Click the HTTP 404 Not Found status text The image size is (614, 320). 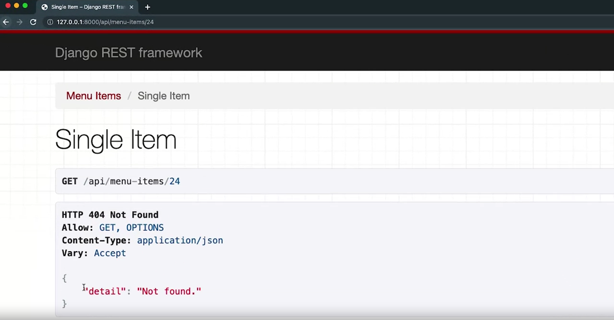coord(110,215)
